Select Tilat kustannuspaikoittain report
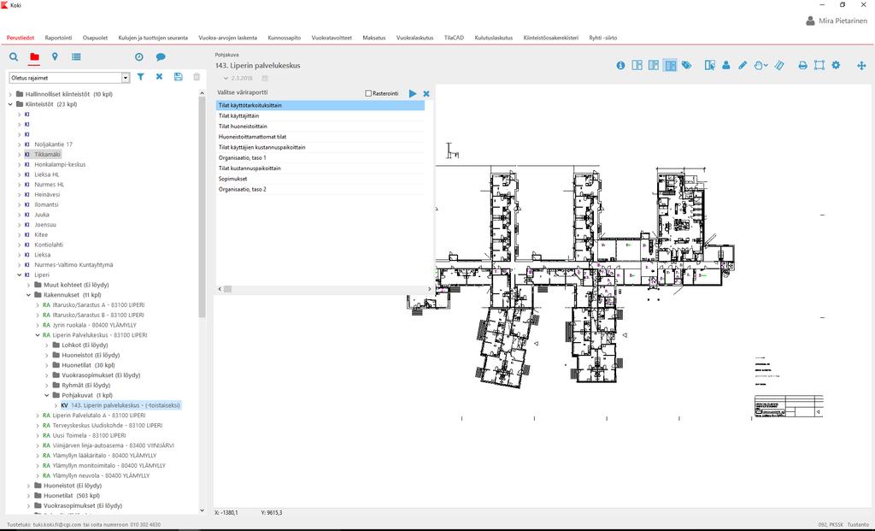 pyautogui.click(x=320, y=168)
